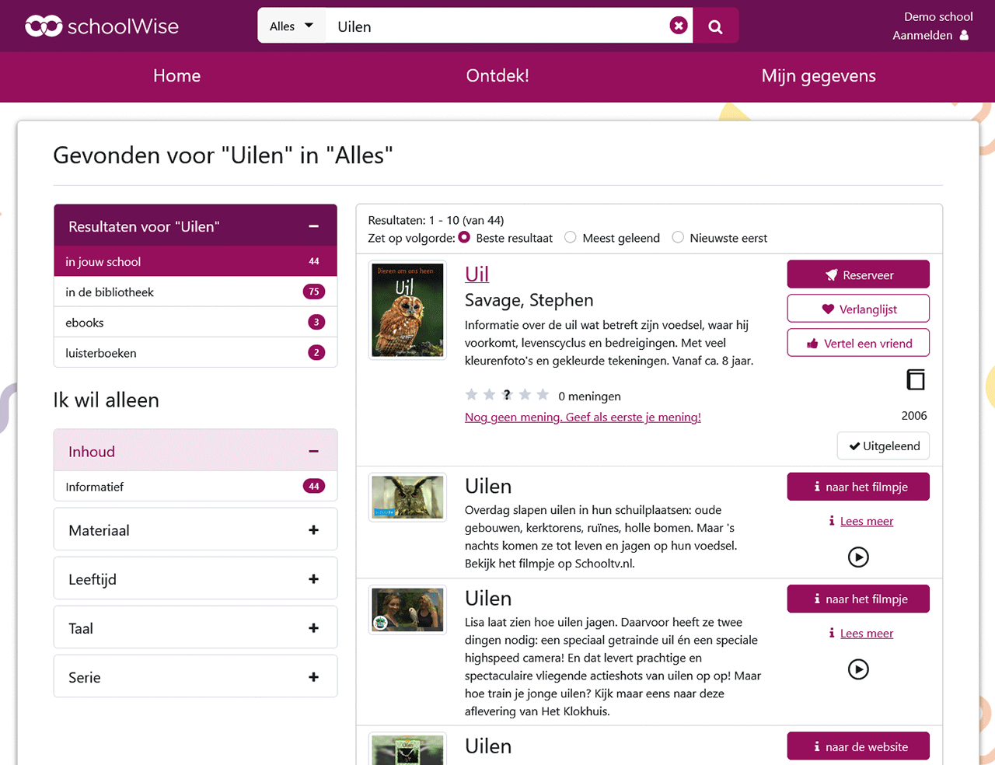Click the Uil book cover thumbnail
Image resolution: width=995 pixels, height=765 pixels.
coord(407,309)
